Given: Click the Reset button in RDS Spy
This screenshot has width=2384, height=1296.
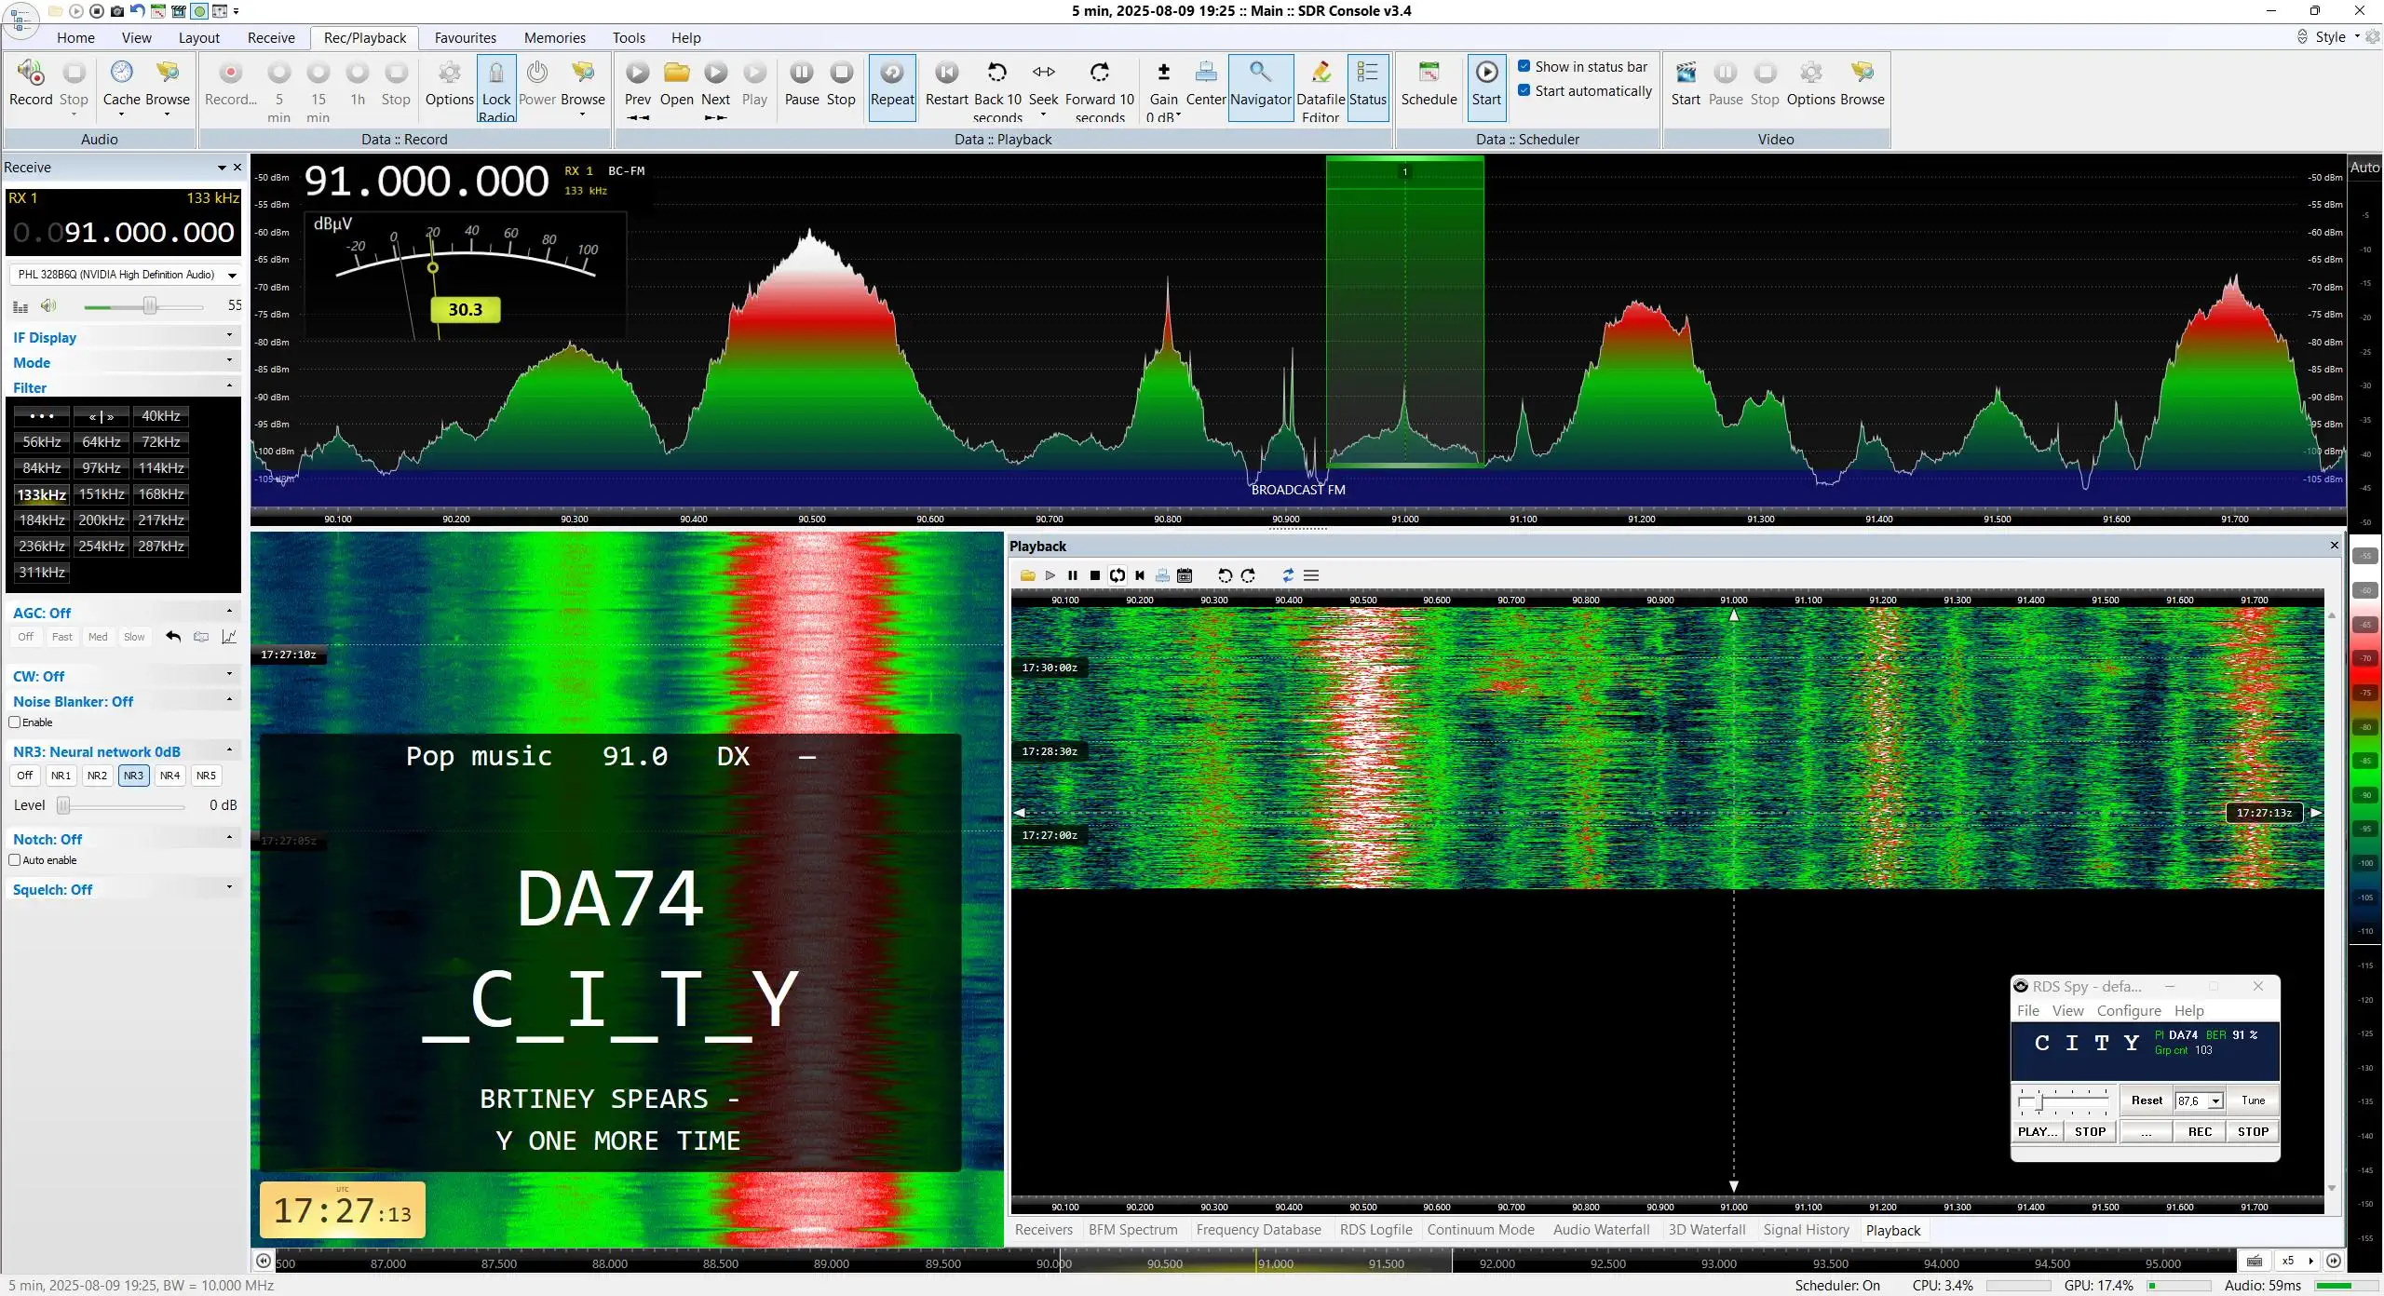Looking at the screenshot, I should tap(2147, 1100).
